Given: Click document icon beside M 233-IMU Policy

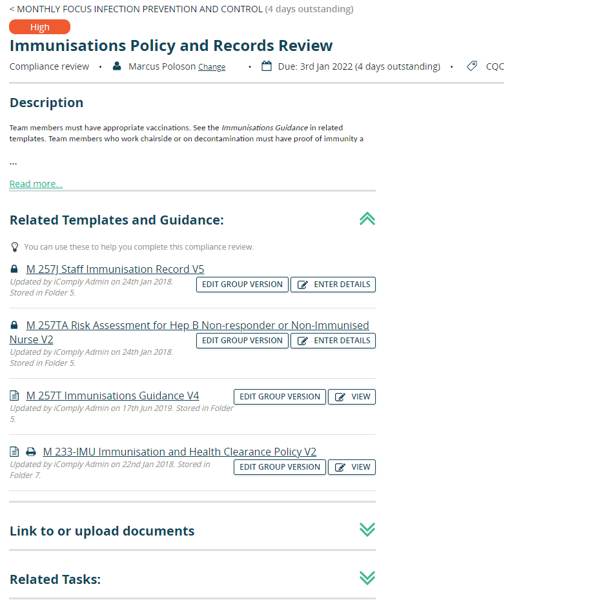Looking at the screenshot, I should (14, 452).
